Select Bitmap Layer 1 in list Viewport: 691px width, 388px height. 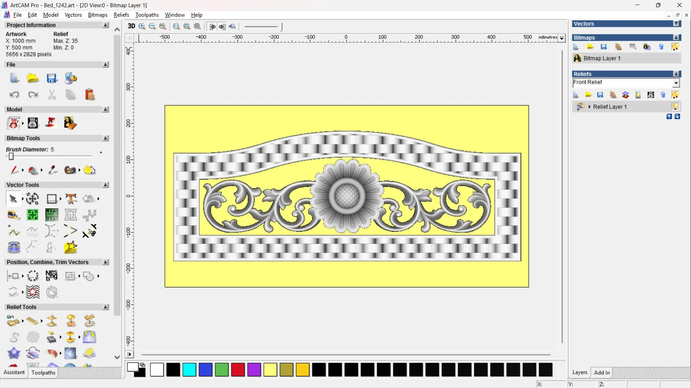[602, 58]
